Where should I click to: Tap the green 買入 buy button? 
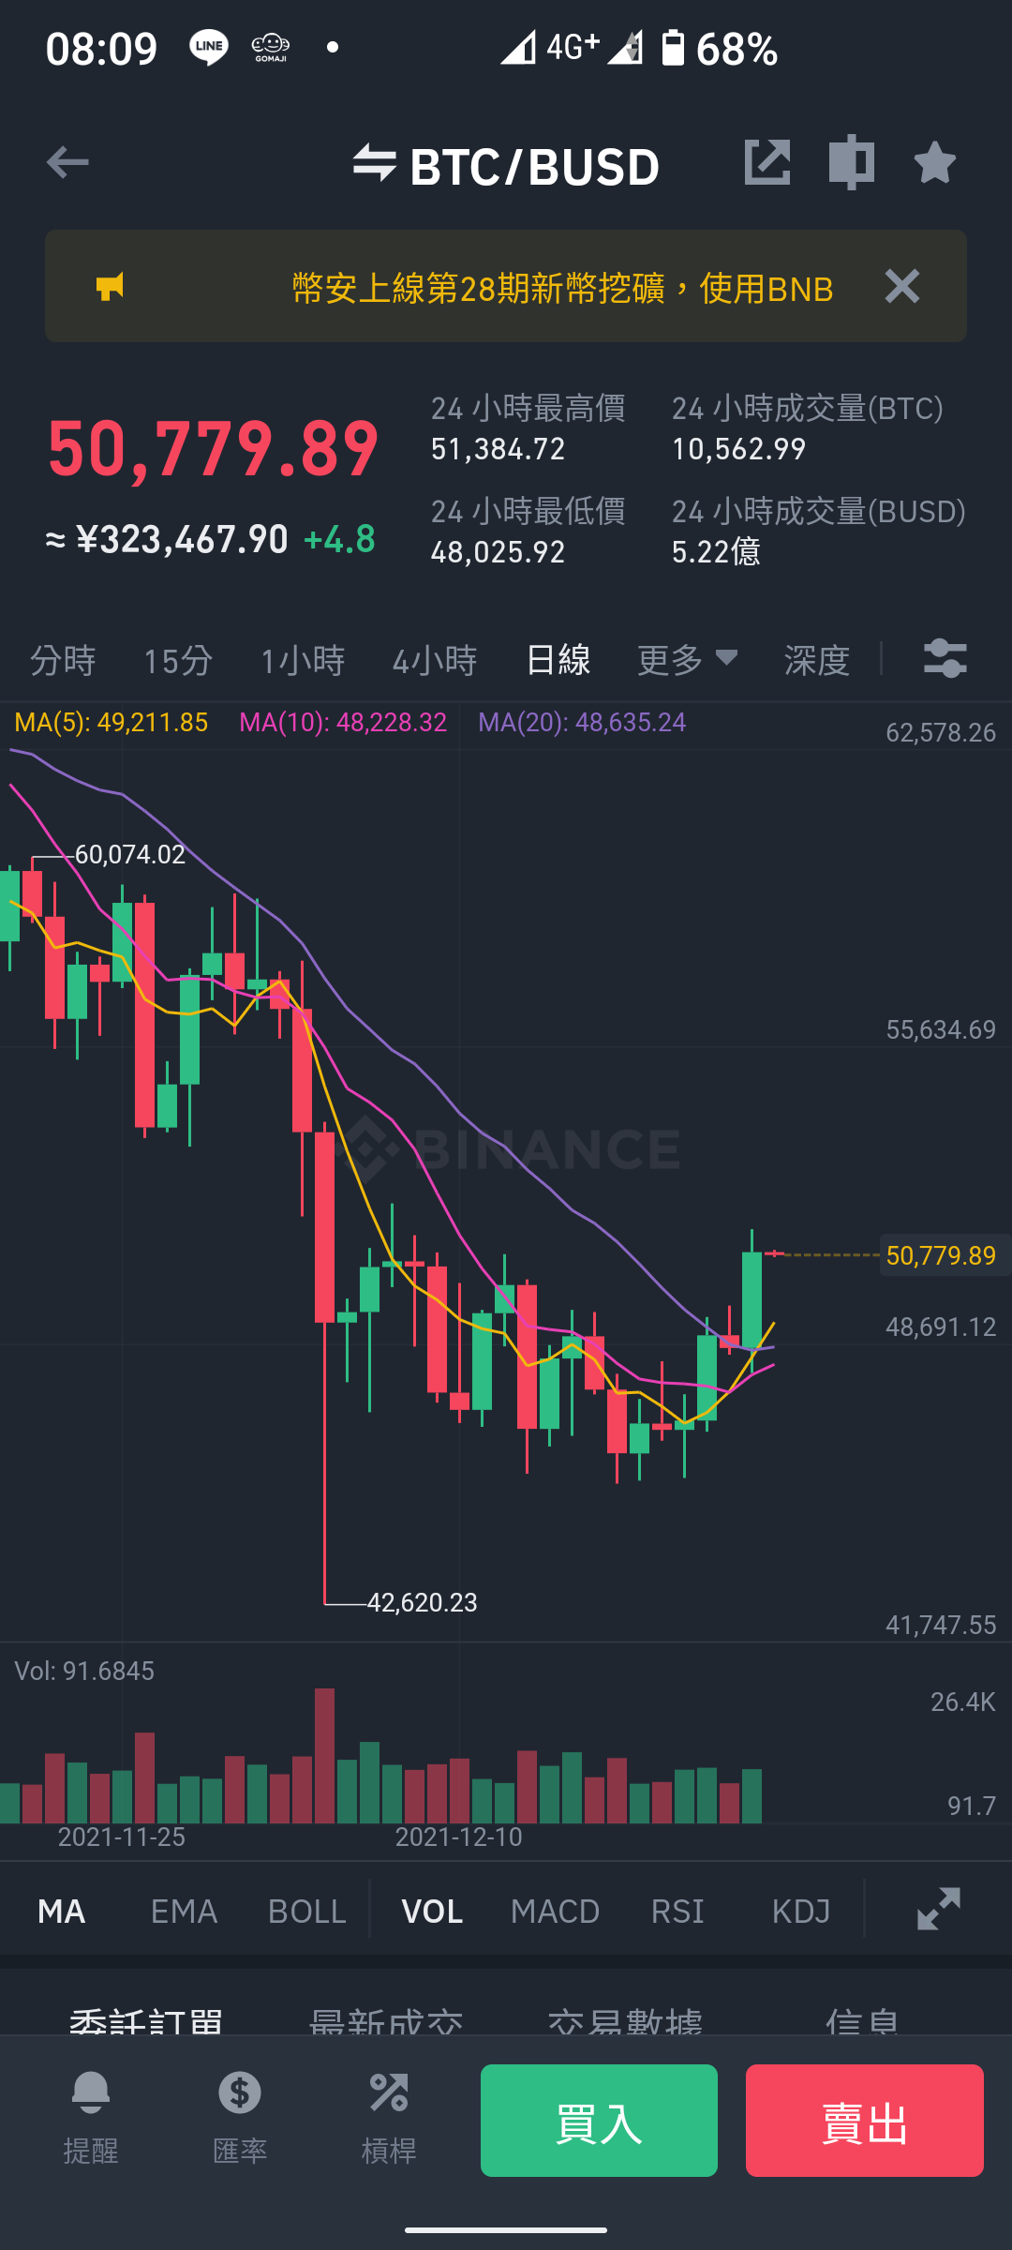[x=599, y=2121]
